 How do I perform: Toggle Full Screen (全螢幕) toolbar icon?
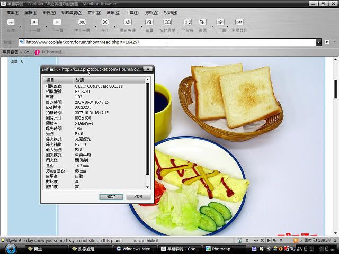coord(188,23)
